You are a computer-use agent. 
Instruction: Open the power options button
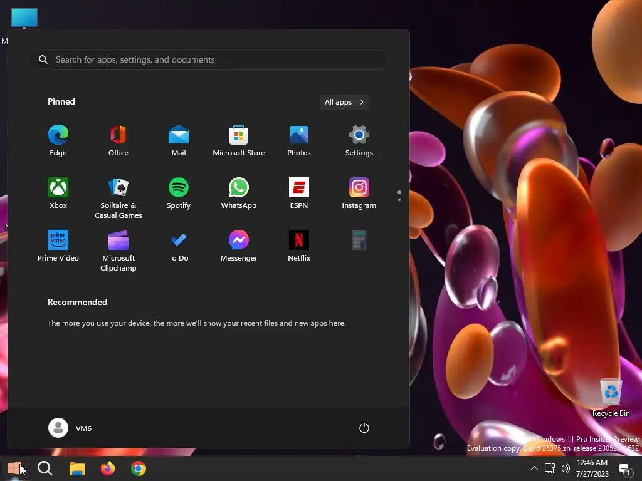coord(364,428)
